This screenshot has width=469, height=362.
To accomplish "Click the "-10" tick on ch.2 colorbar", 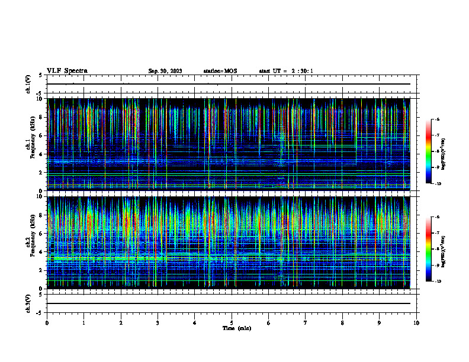I will click(x=438, y=282).
